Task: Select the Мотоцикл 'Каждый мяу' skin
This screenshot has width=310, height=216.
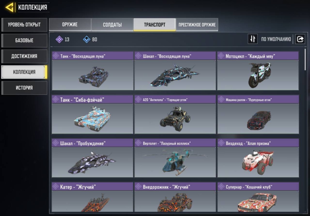Action: pyautogui.click(x=258, y=71)
